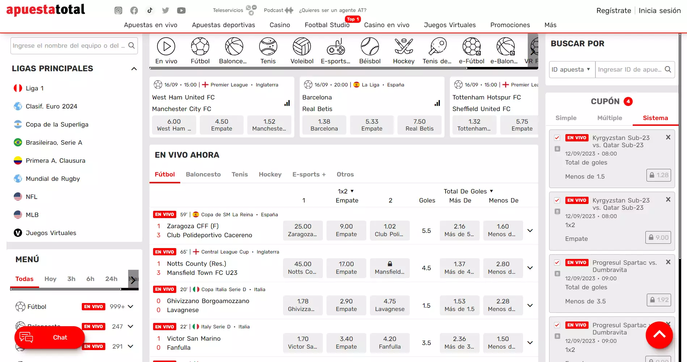The image size is (687, 362).
Task: Uncheck Kyrgyzstan Sub-23 1x2 Empate bet
Action: pos(557,200)
